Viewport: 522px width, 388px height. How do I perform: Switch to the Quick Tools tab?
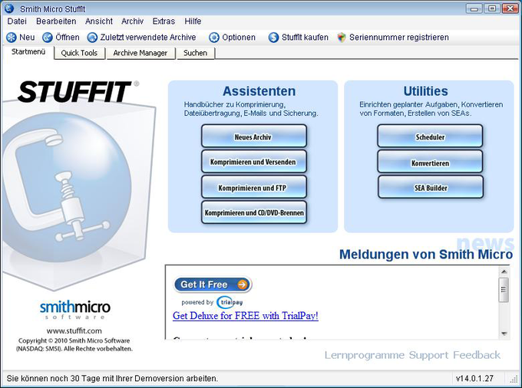(79, 53)
